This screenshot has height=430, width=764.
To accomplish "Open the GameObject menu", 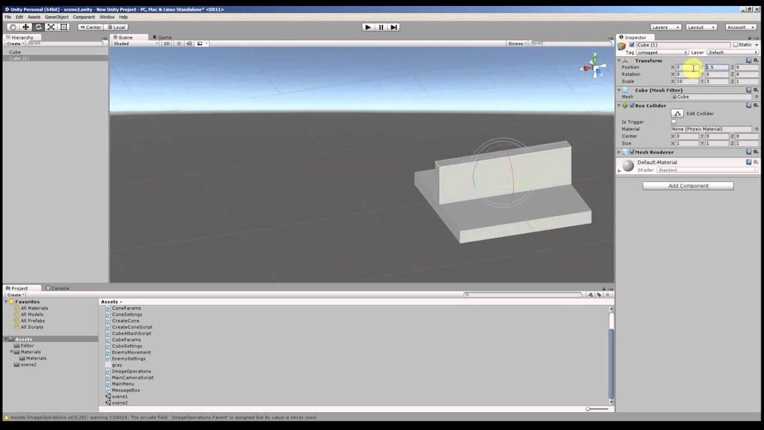I will coord(57,17).
